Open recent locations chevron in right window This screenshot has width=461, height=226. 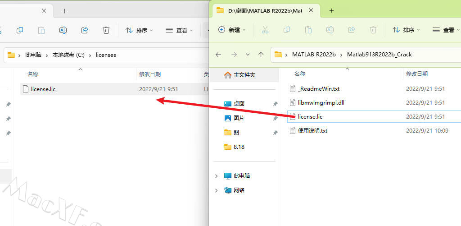[248, 55]
